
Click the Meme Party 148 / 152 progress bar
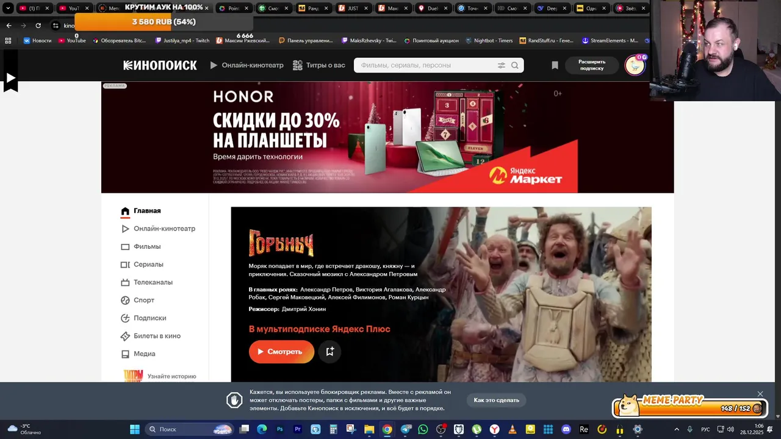[x=689, y=407]
